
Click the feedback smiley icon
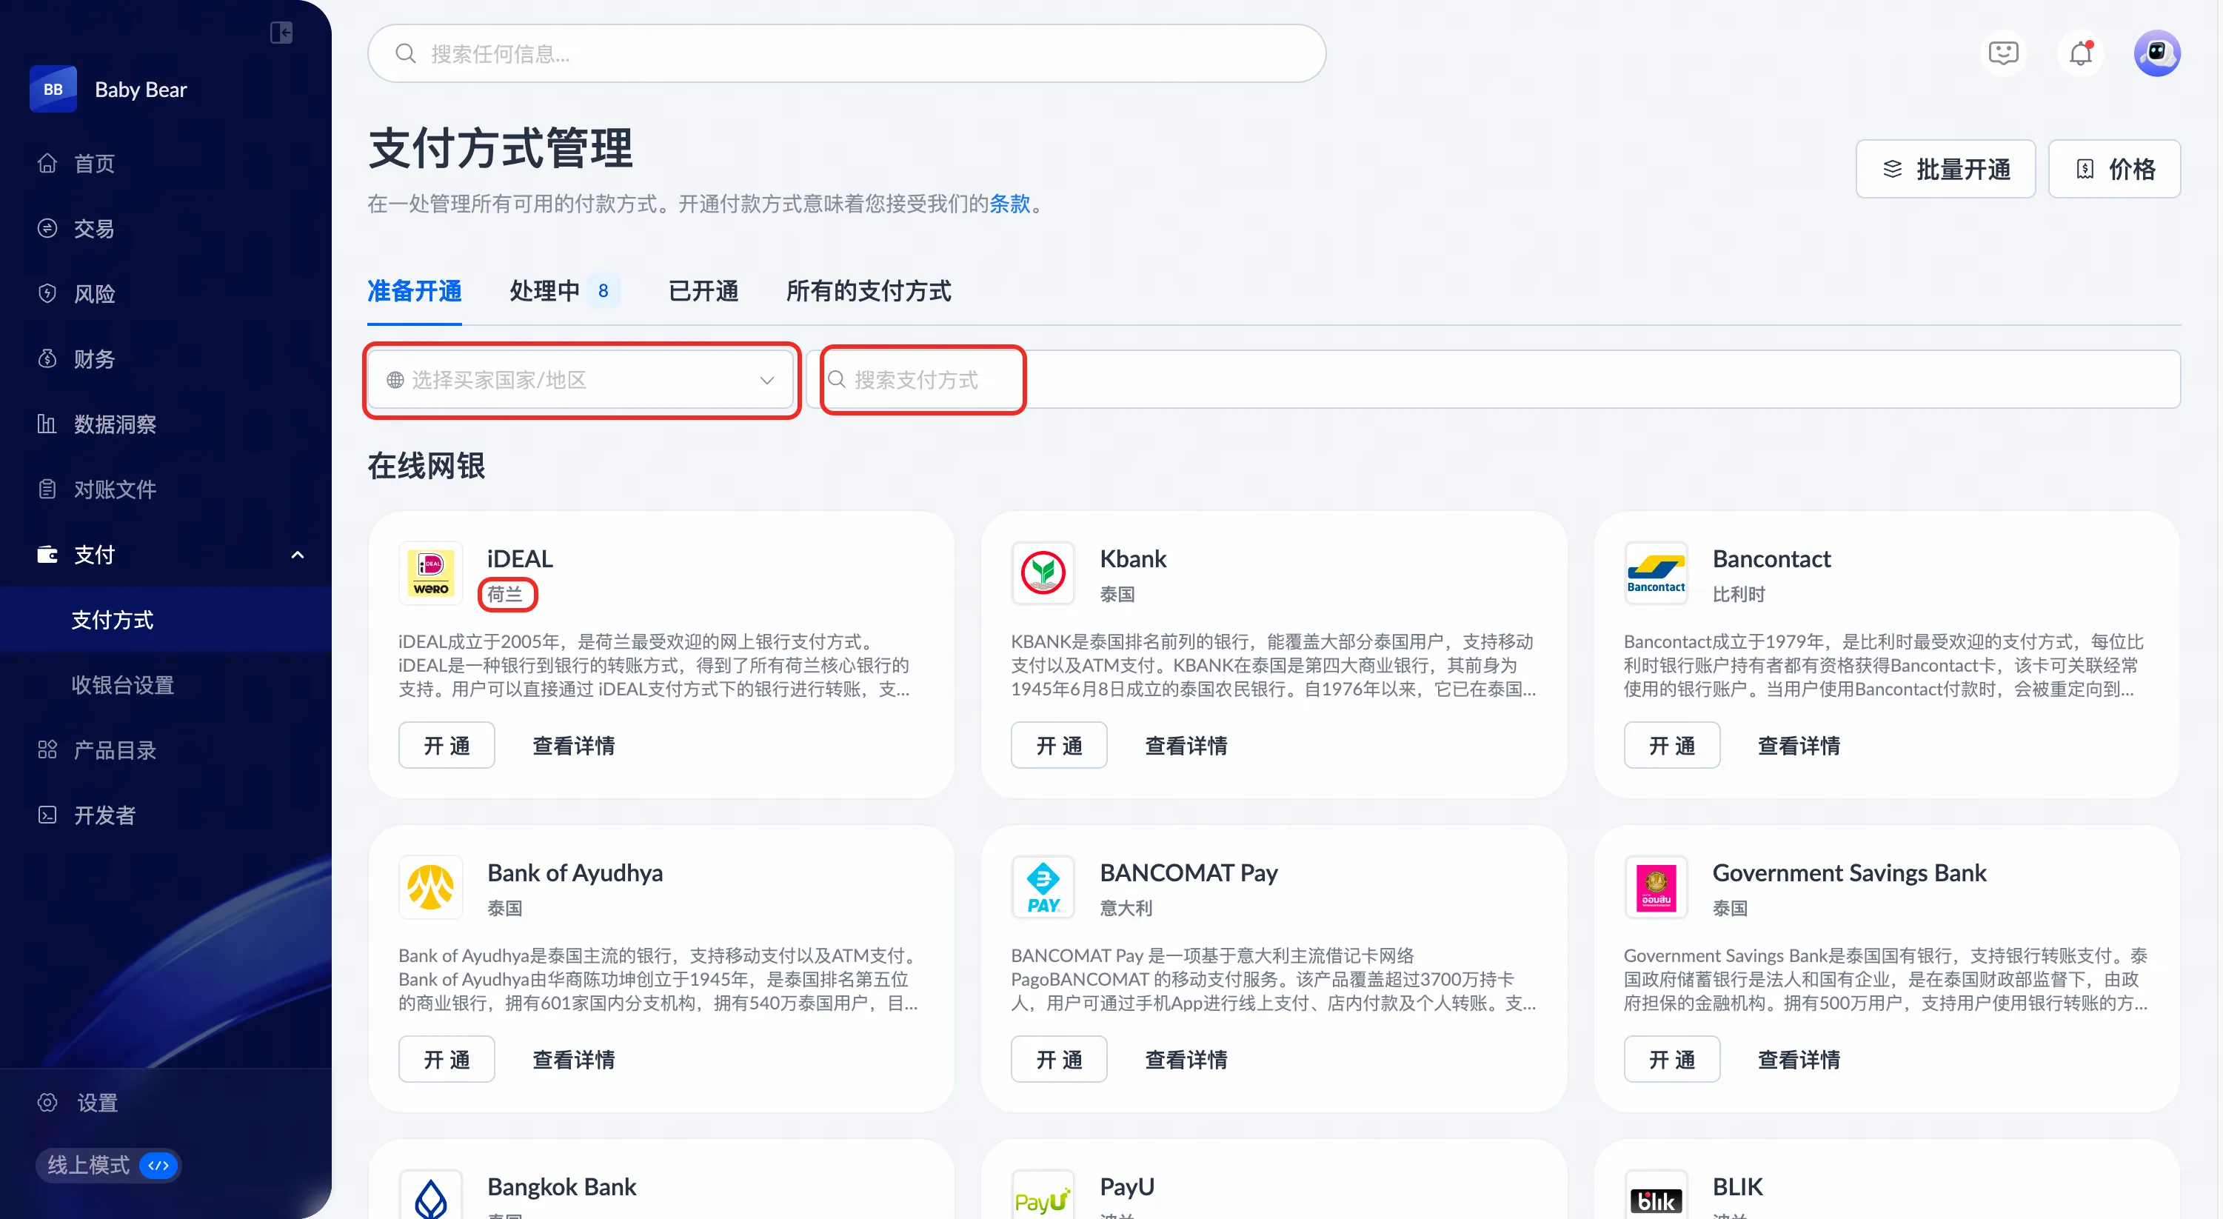(x=2003, y=53)
